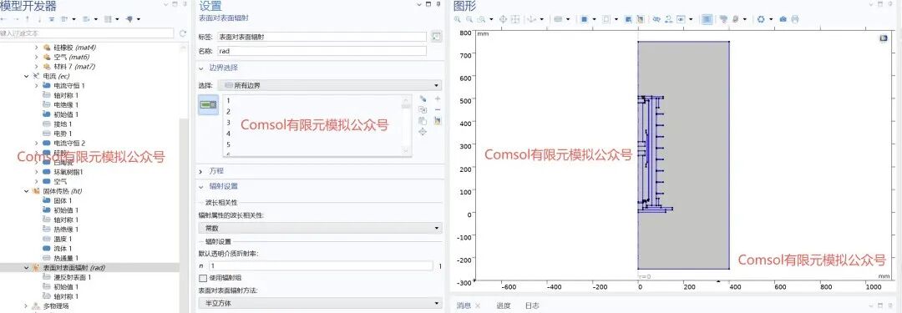The image size is (902, 313).
Task: Click the refractive index n input field
Action: (321, 265)
